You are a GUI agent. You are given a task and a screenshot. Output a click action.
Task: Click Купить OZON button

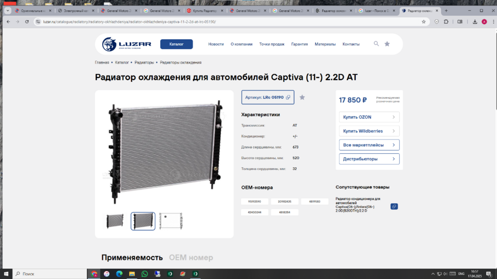369,117
